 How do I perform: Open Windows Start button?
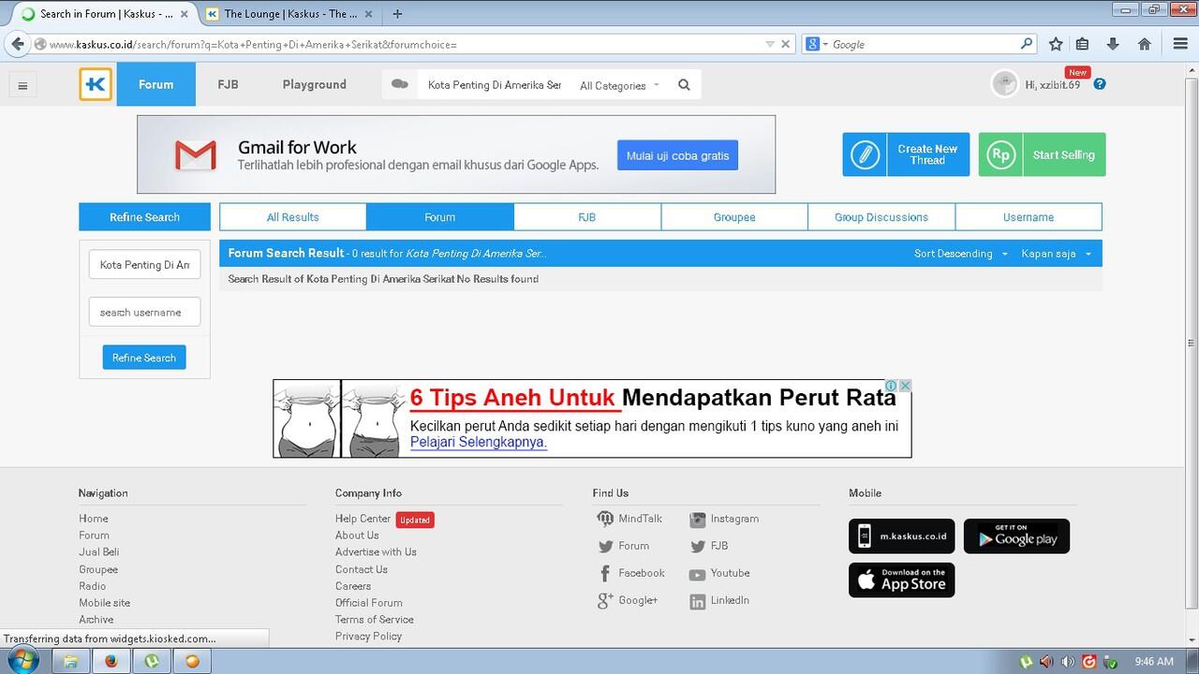[22, 660]
